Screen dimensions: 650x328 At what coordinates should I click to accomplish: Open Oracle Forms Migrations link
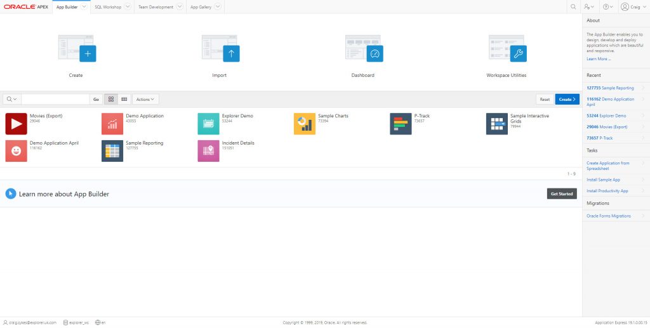tap(609, 216)
